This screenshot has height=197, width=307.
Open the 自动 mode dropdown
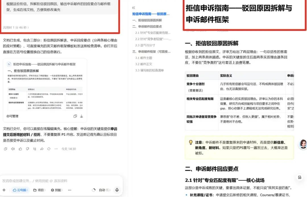coord(104,190)
